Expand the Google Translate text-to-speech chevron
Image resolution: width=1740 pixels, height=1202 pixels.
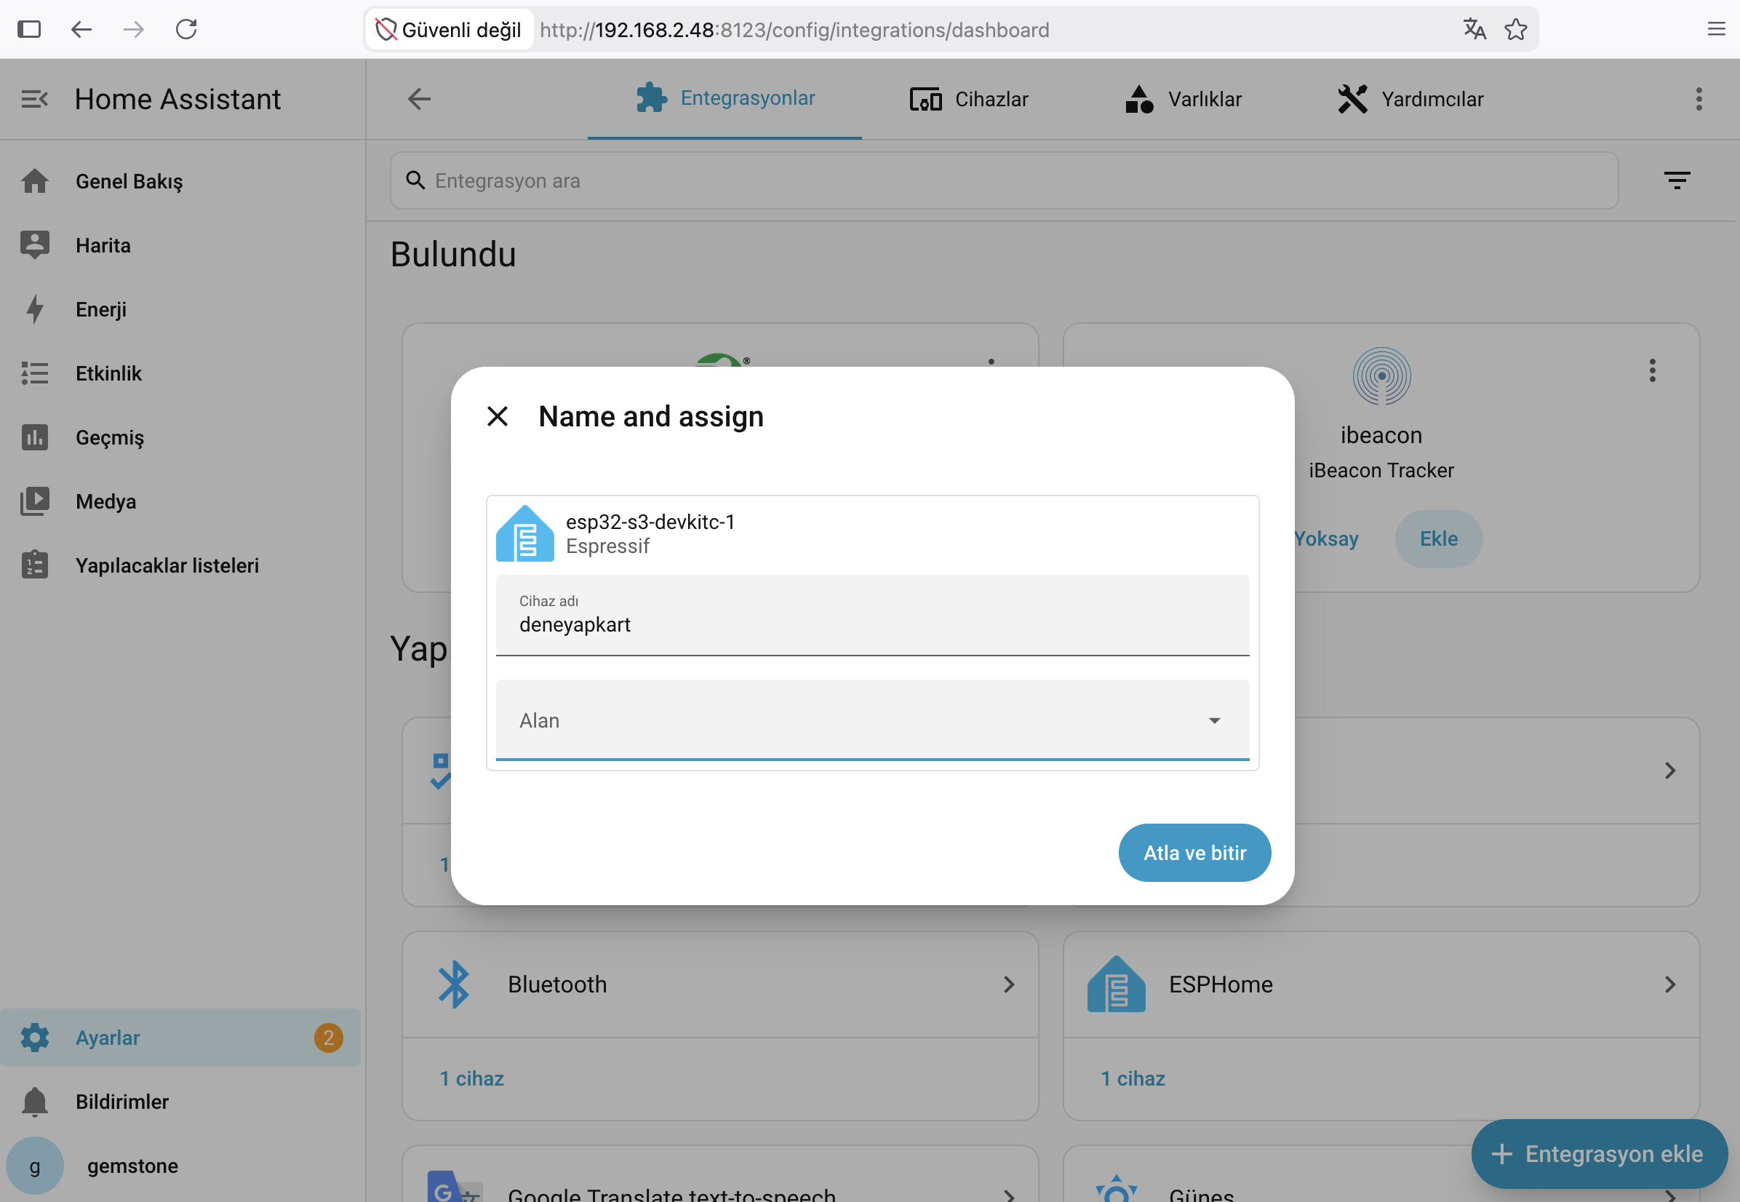tap(1009, 1195)
